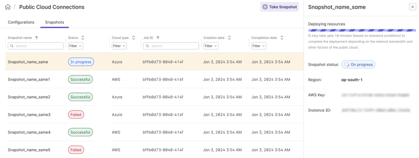Select the Snapshot_name_same row name
This screenshot has height=158, width=419.
click(x=28, y=62)
